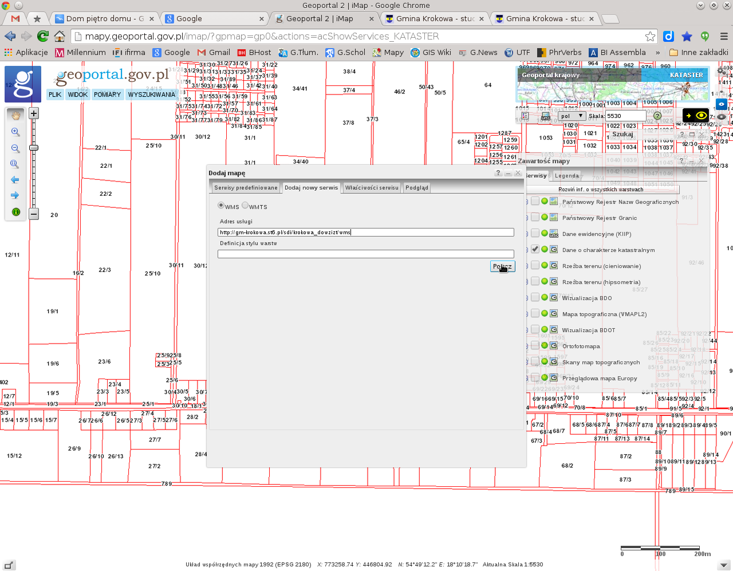Click the plus button above zoom slider
The image size is (733, 571).
[34, 113]
